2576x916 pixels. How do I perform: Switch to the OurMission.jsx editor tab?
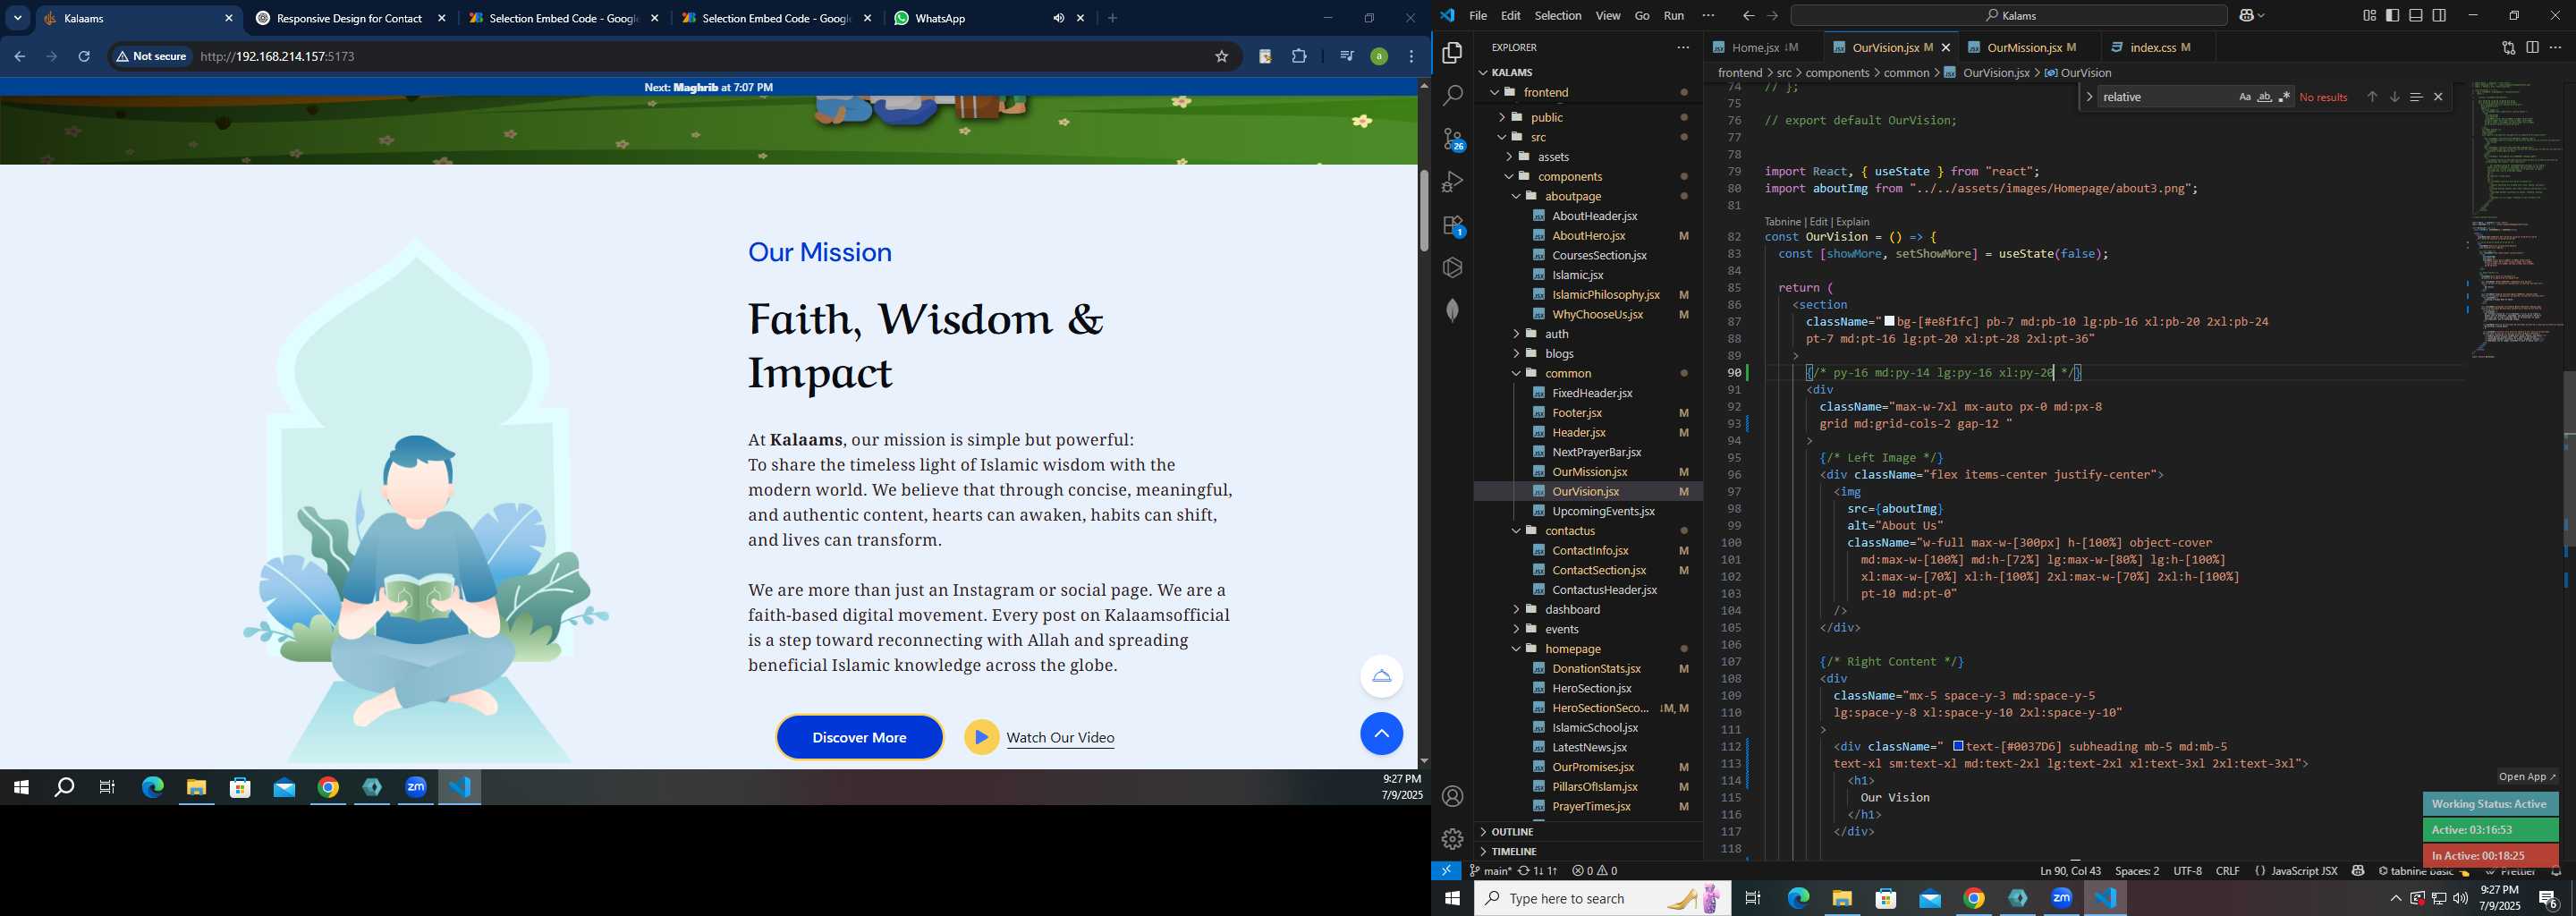click(2024, 47)
